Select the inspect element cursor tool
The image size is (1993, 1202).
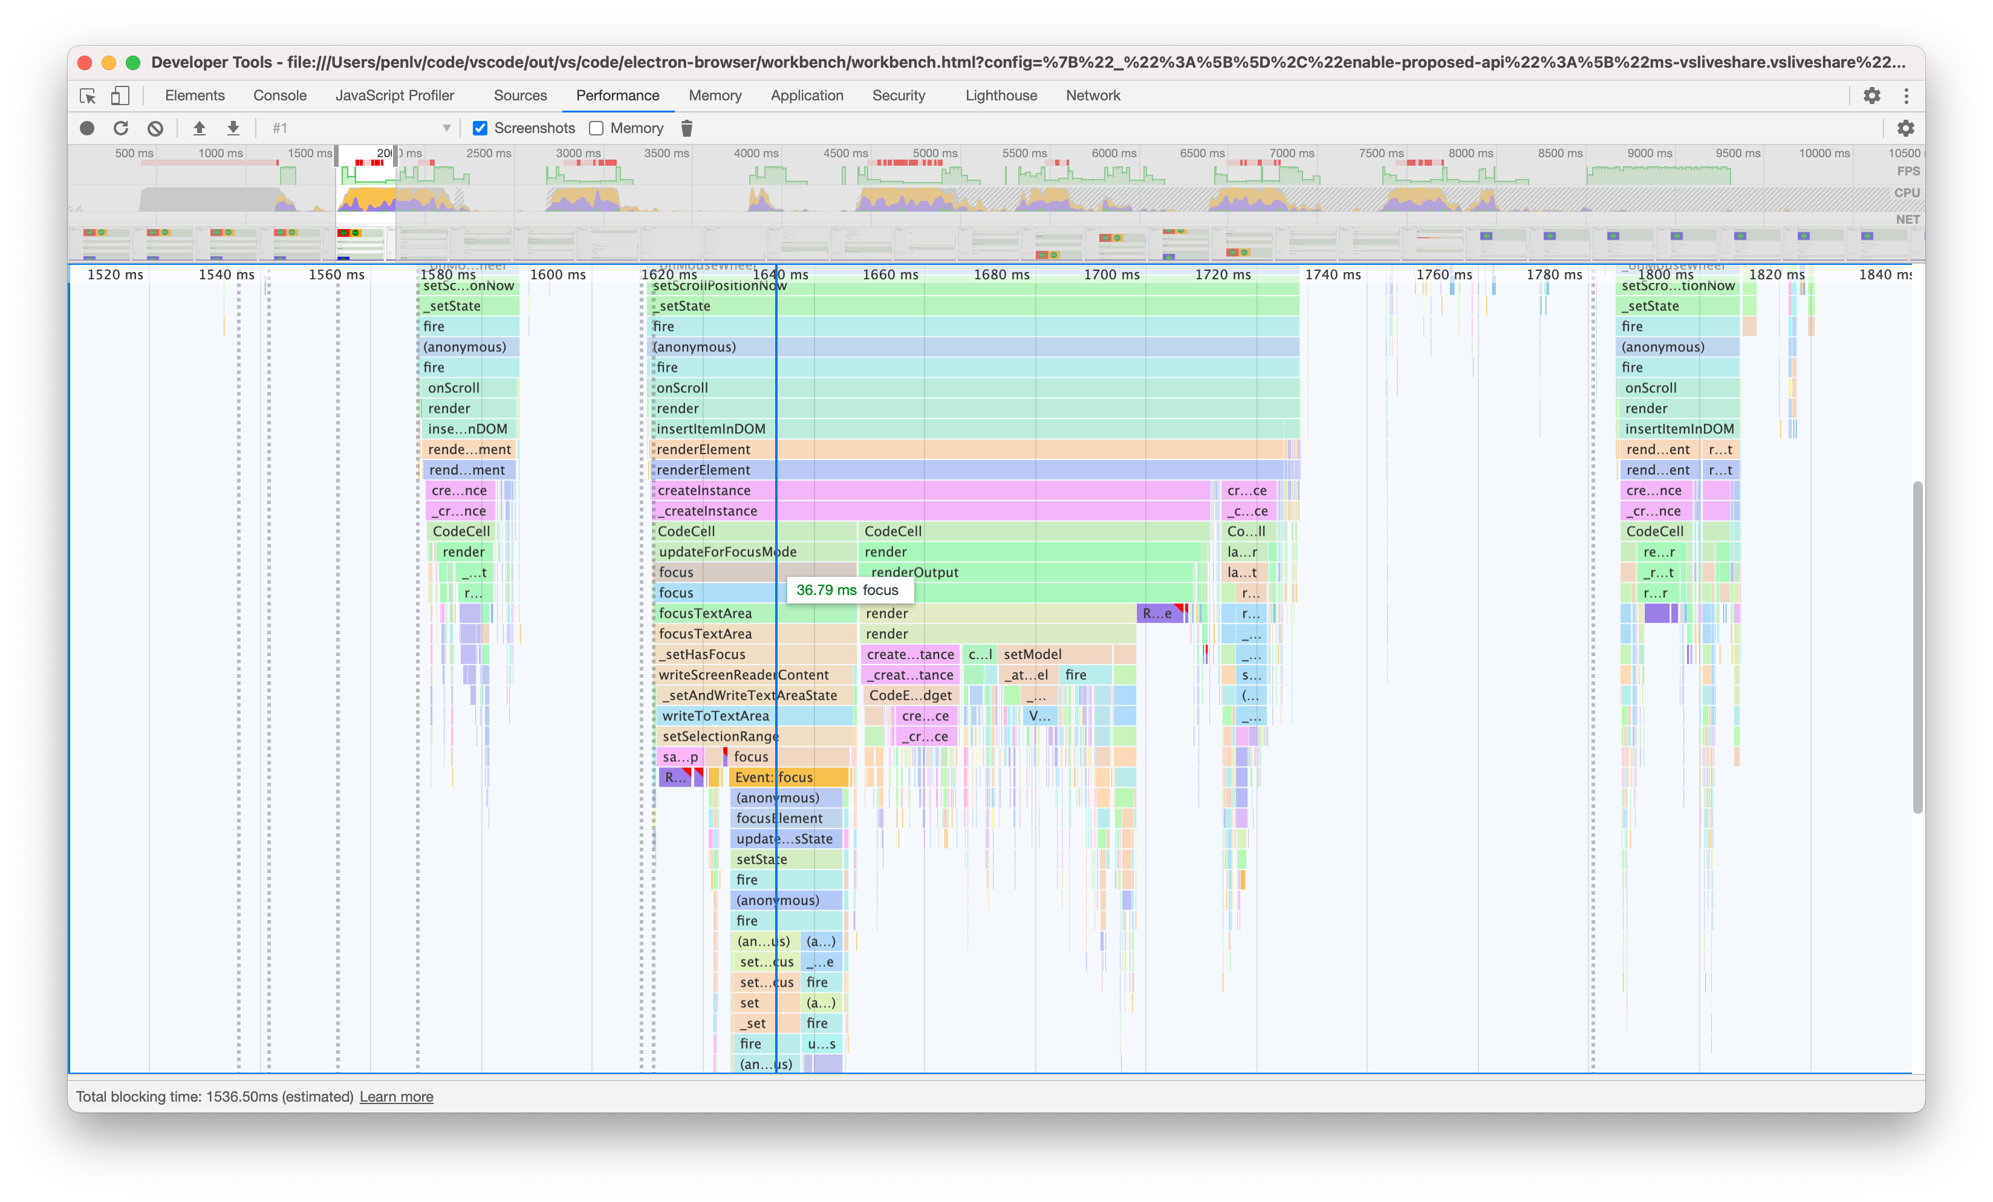coord(87,96)
